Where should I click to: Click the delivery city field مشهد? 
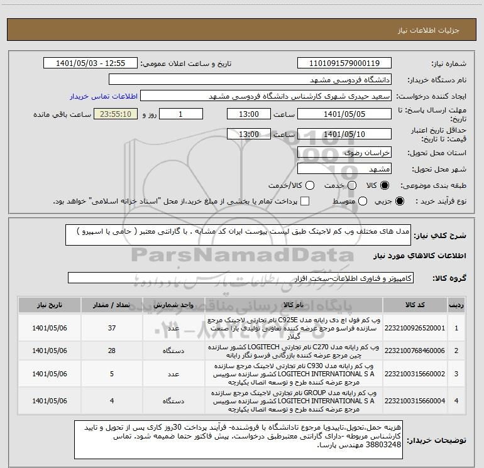[344, 168]
